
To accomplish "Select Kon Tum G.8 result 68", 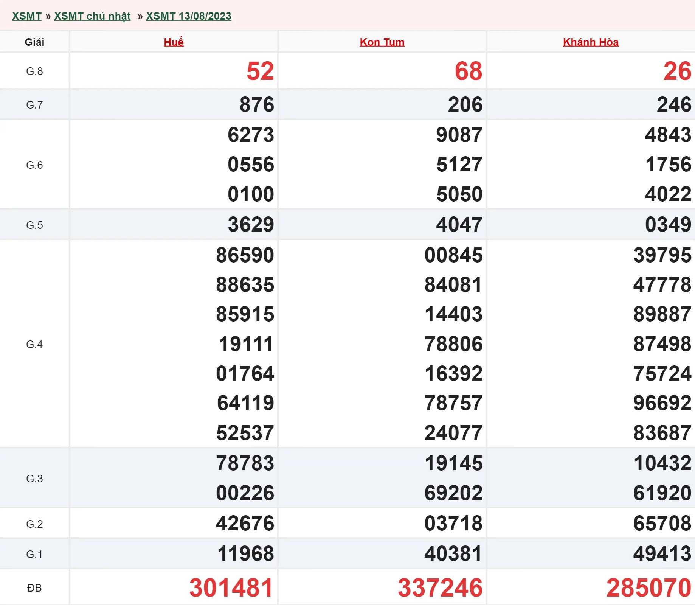I will pos(468,71).
